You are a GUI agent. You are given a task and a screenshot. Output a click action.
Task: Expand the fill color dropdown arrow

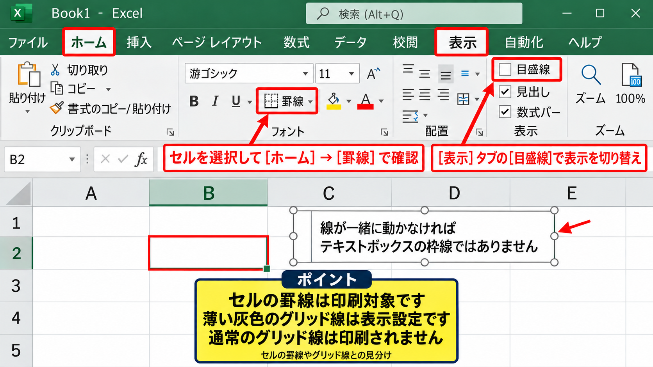coord(349,101)
